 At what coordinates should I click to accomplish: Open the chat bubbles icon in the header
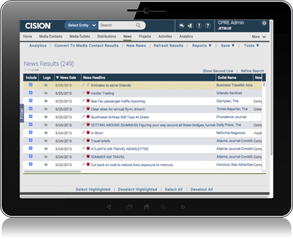click(182, 25)
